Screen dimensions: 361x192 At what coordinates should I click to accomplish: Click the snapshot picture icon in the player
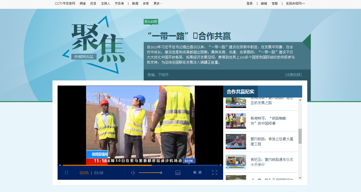[x=178, y=173]
